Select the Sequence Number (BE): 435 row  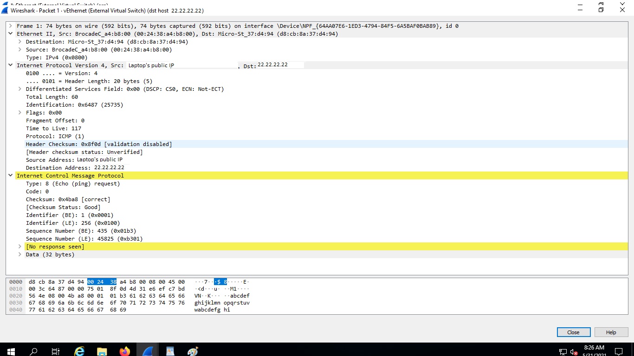pyautogui.click(x=81, y=231)
